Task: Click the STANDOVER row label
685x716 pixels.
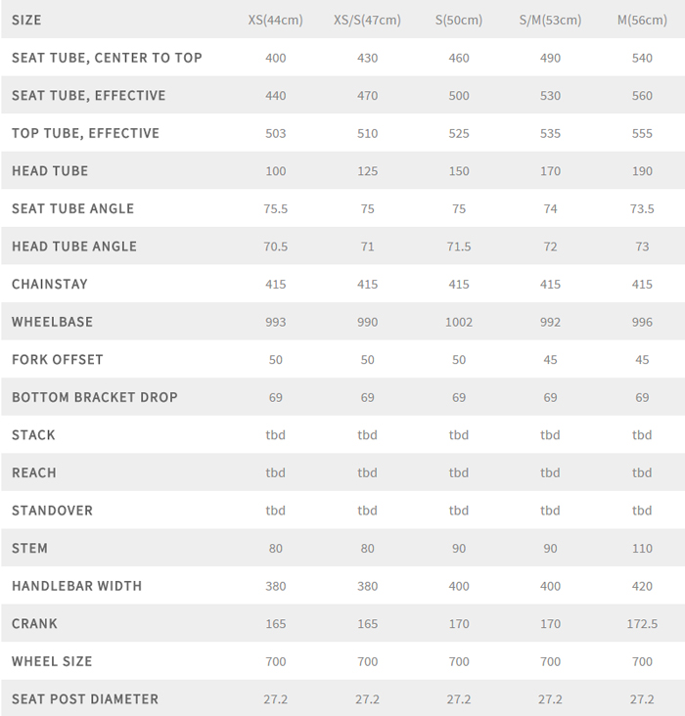Action: 51,511
